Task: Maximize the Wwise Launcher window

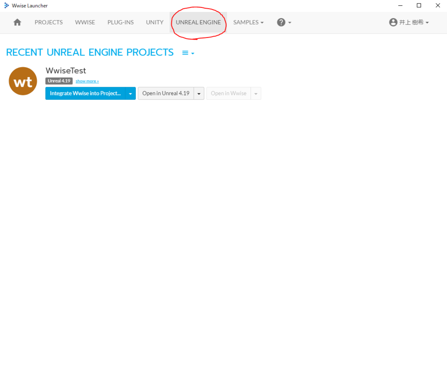Action: (419, 5)
